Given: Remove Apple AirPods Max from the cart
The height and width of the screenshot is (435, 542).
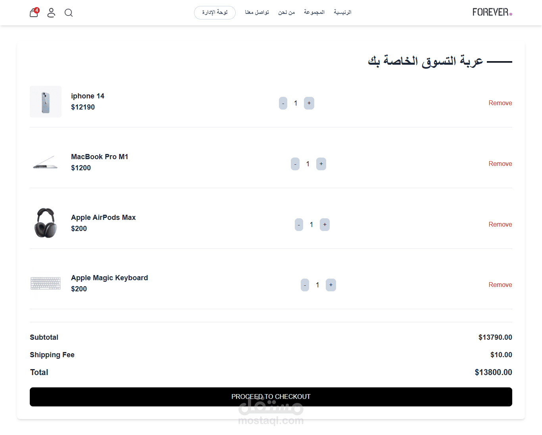Looking at the screenshot, I should (x=500, y=225).
